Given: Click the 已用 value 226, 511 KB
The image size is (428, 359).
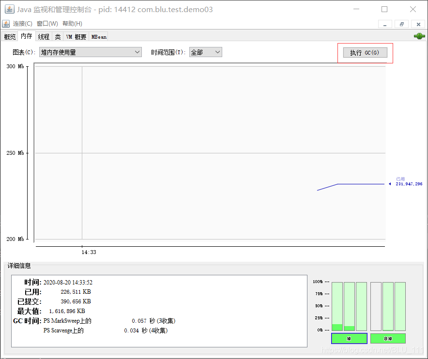Looking at the screenshot, I should [x=76, y=292].
